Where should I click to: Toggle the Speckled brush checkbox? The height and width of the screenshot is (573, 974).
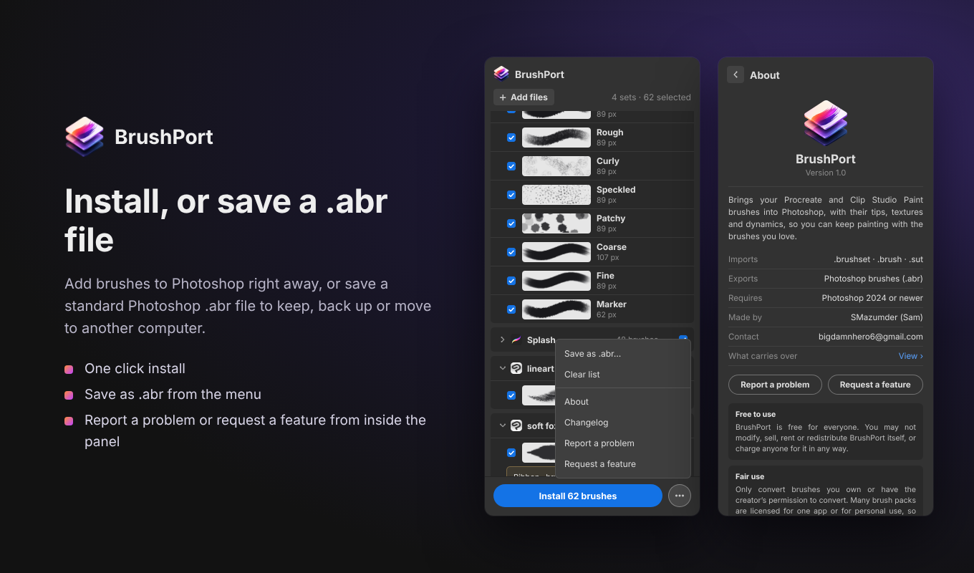(x=511, y=195)
